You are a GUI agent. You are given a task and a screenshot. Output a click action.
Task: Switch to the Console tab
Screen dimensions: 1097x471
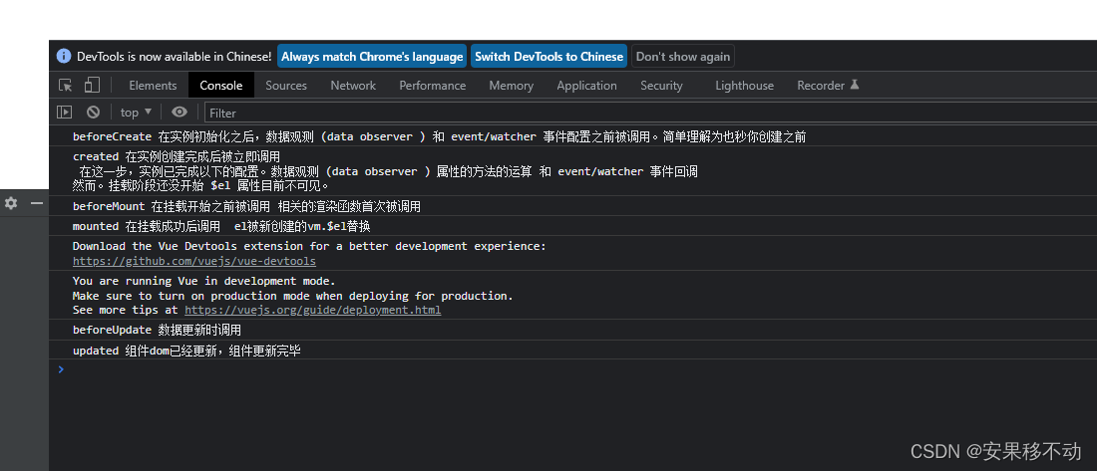point(221,86)
